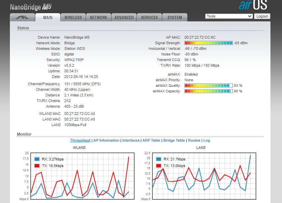
Task: Click the Signal Strength reading -65 dBm
Action: 241,43
